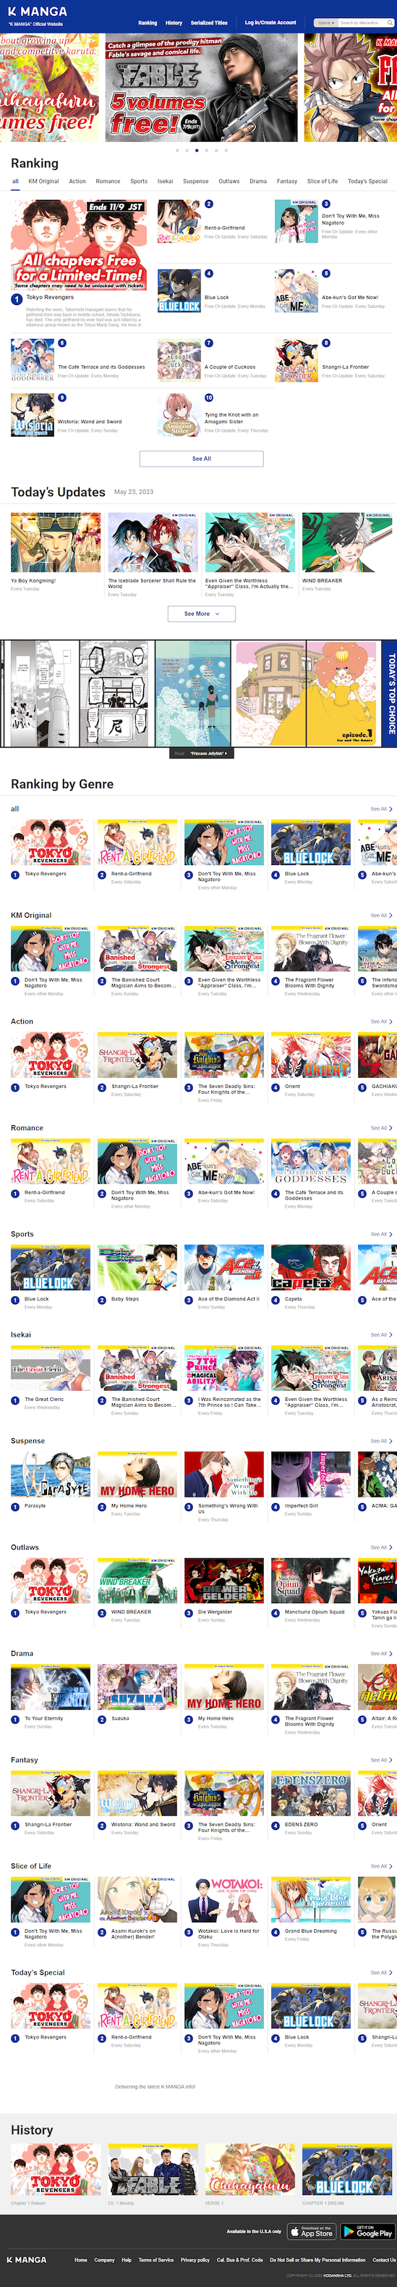Click the See All button under Ranking
Viewport: 397px width, 2287px height.
(x=201, y=458)
